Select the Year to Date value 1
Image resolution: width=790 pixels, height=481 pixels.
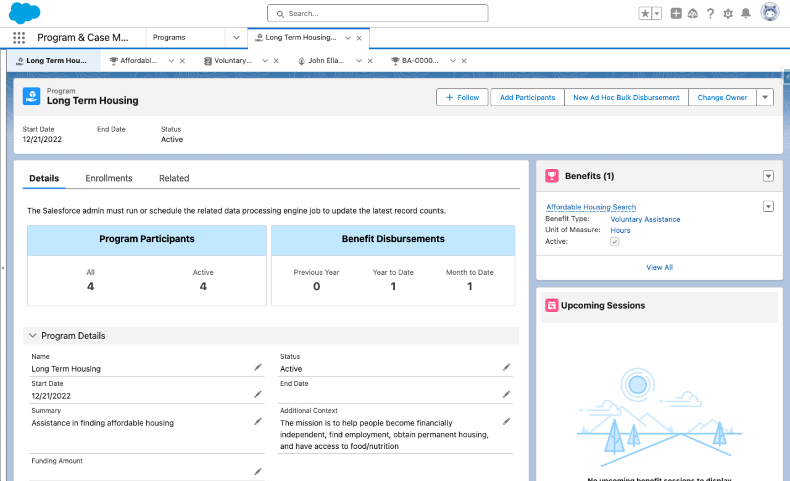tap(393, 287)
